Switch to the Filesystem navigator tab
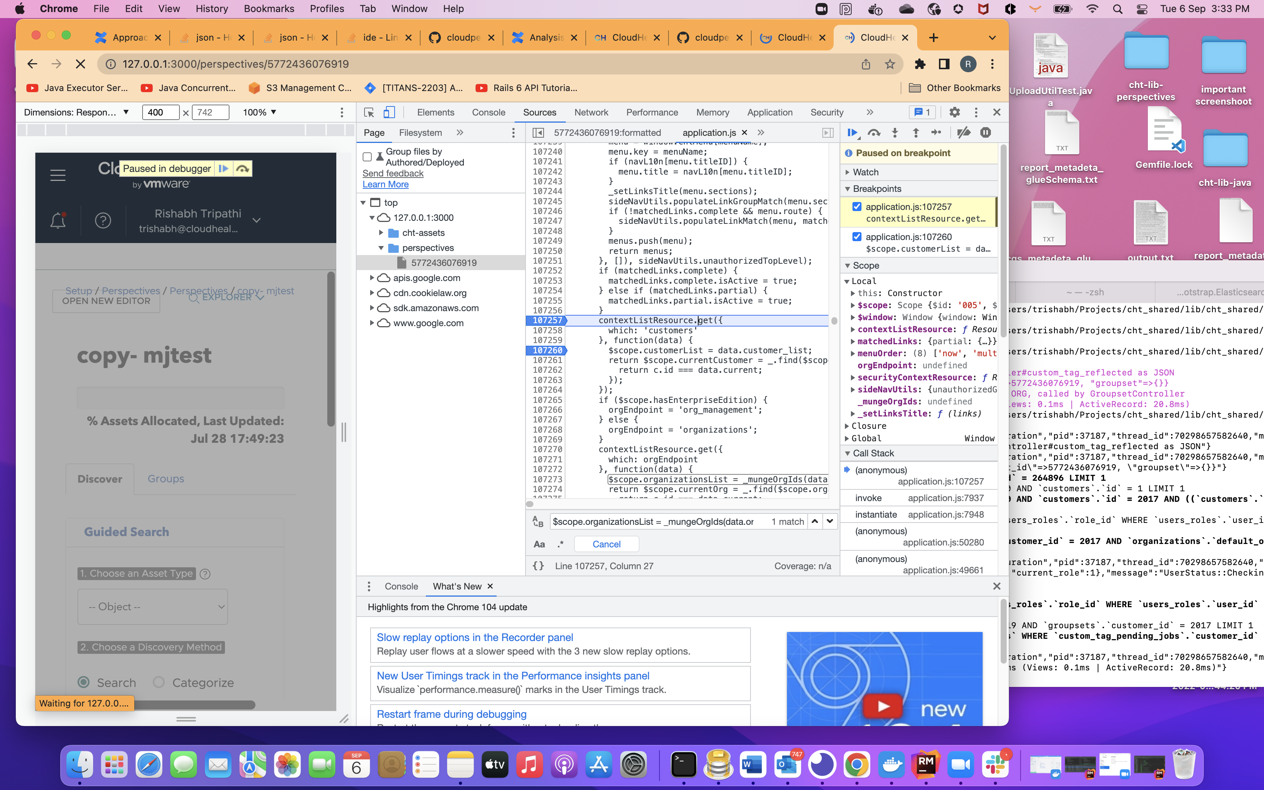This screenshot has width=1264, height=790. 421,133
